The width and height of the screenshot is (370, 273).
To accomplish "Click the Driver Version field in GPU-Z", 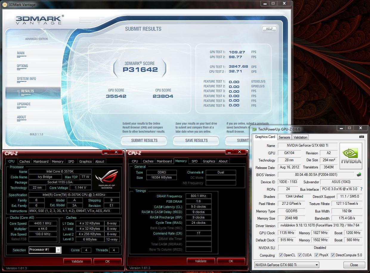I will pos(320,226).
